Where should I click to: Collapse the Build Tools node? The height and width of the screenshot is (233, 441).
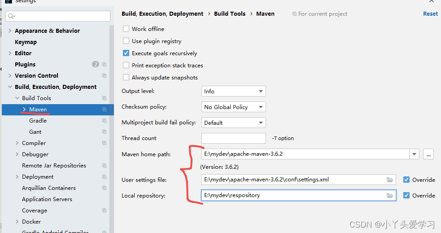coord(17,98)
